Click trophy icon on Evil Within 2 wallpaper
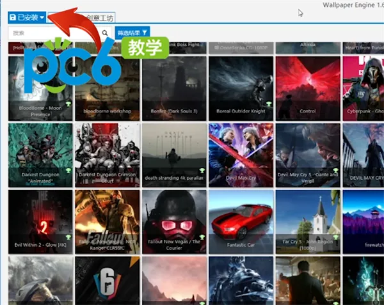This screenshot has height=305, width=384. 68,237
